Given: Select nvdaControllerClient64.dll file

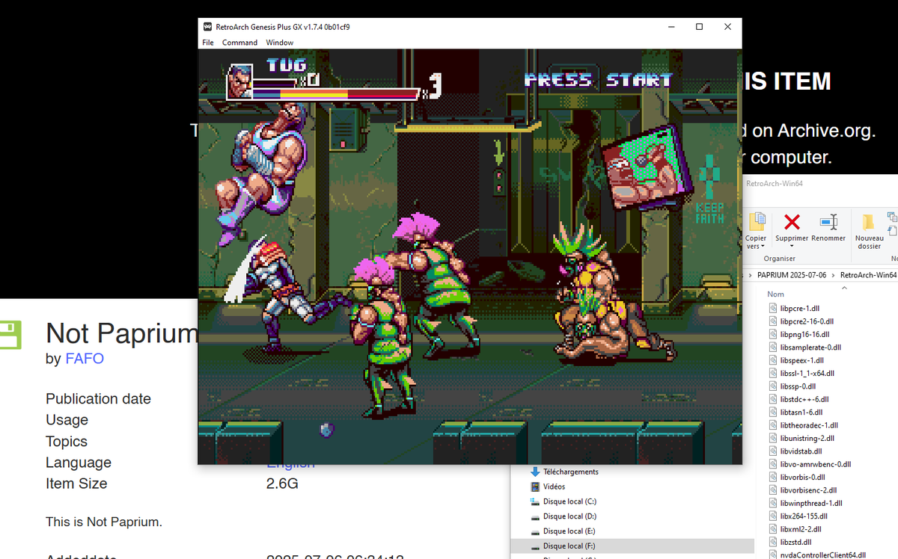Looking at the screenshot, I should tap(823, 555).
